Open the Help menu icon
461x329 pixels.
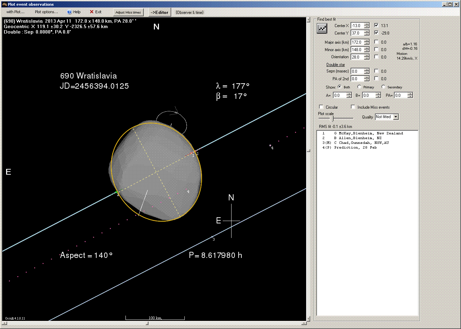(x=69, y=12)
